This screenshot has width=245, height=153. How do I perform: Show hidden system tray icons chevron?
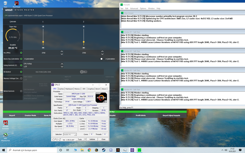pos(222,150)
